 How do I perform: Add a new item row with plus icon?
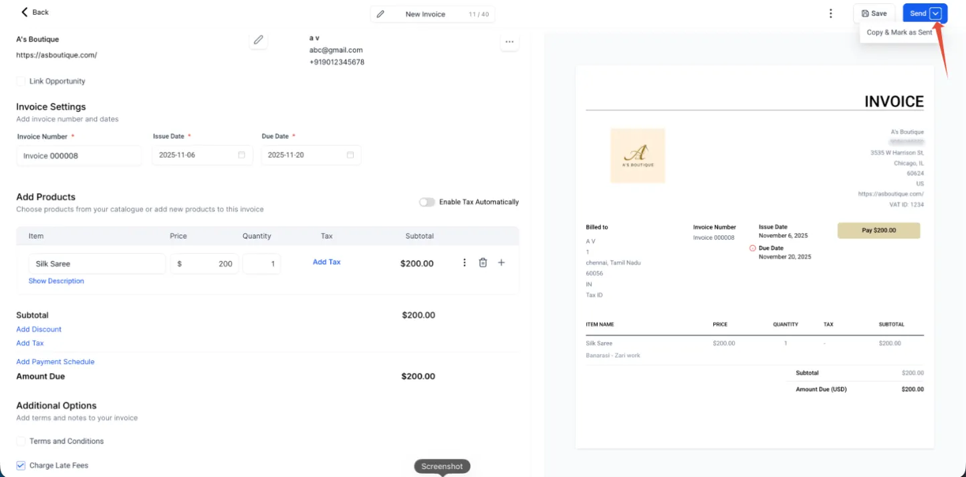tap(501, 263)
